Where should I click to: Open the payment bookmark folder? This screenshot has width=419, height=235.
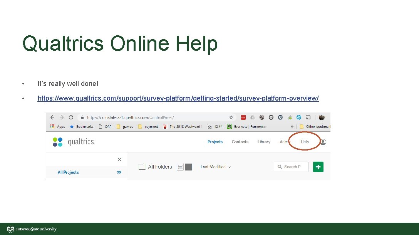(x=148, y=127)
